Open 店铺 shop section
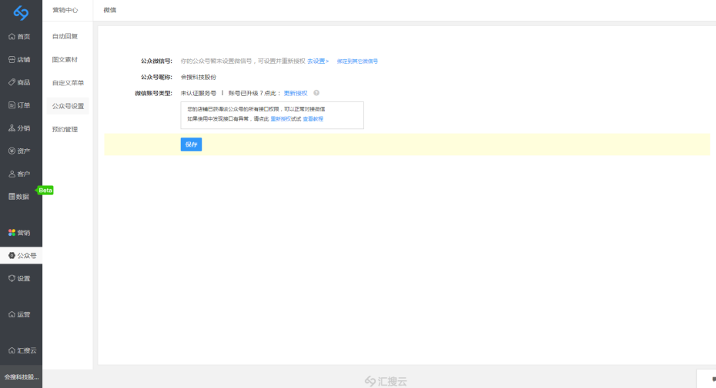The height and width of the screenshot is (388, 716). click(21, 60)
